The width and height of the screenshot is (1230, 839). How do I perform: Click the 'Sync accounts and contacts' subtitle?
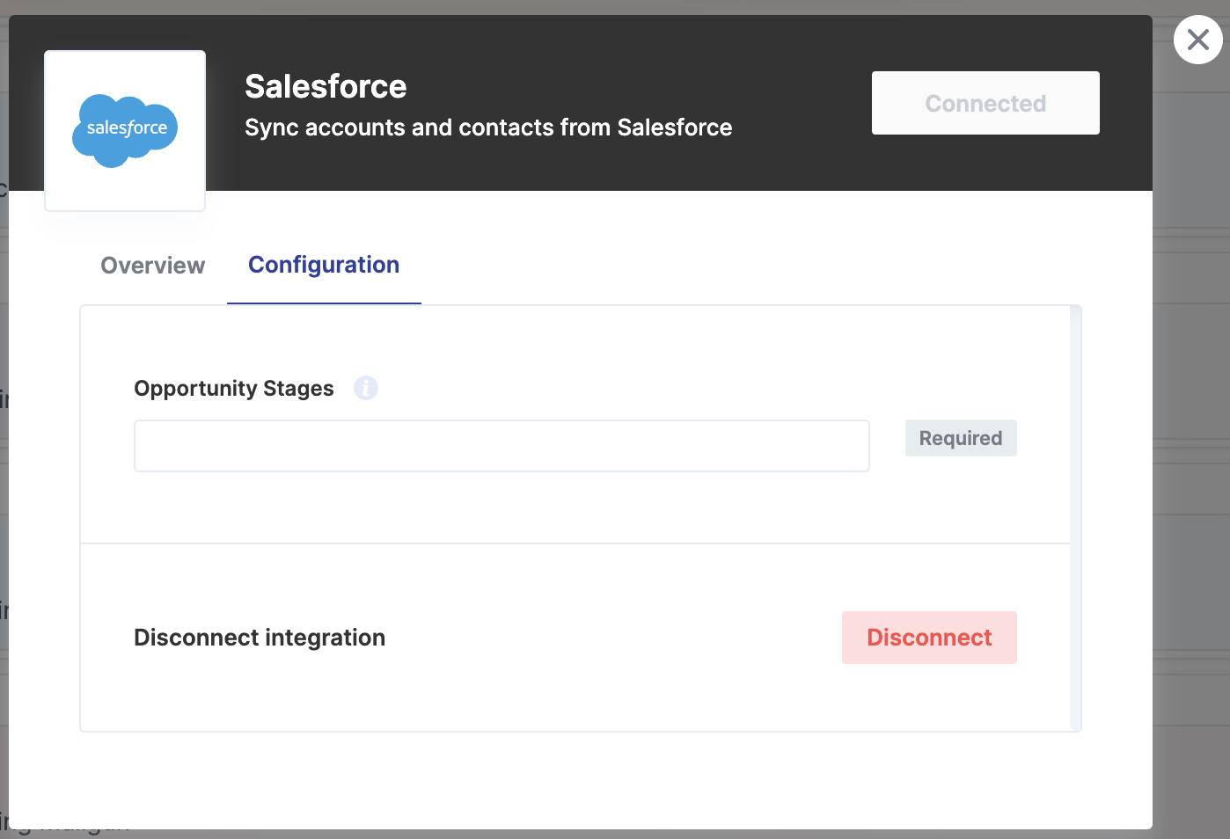[x=488, y=128]
